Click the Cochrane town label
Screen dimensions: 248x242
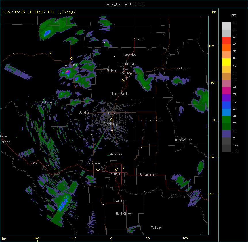coord(93,163)
